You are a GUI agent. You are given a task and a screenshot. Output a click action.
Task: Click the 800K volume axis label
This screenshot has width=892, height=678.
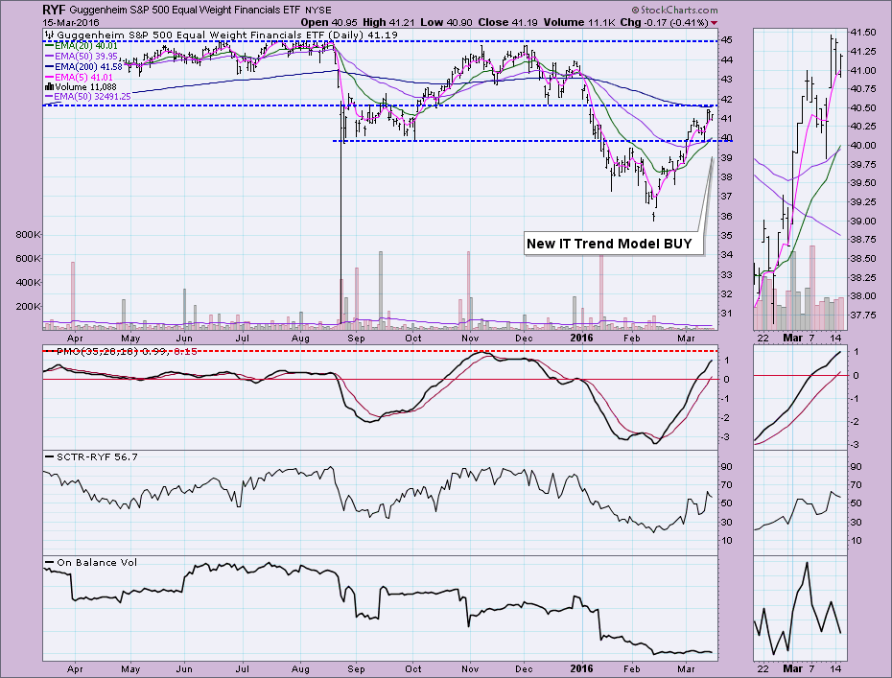29,234
